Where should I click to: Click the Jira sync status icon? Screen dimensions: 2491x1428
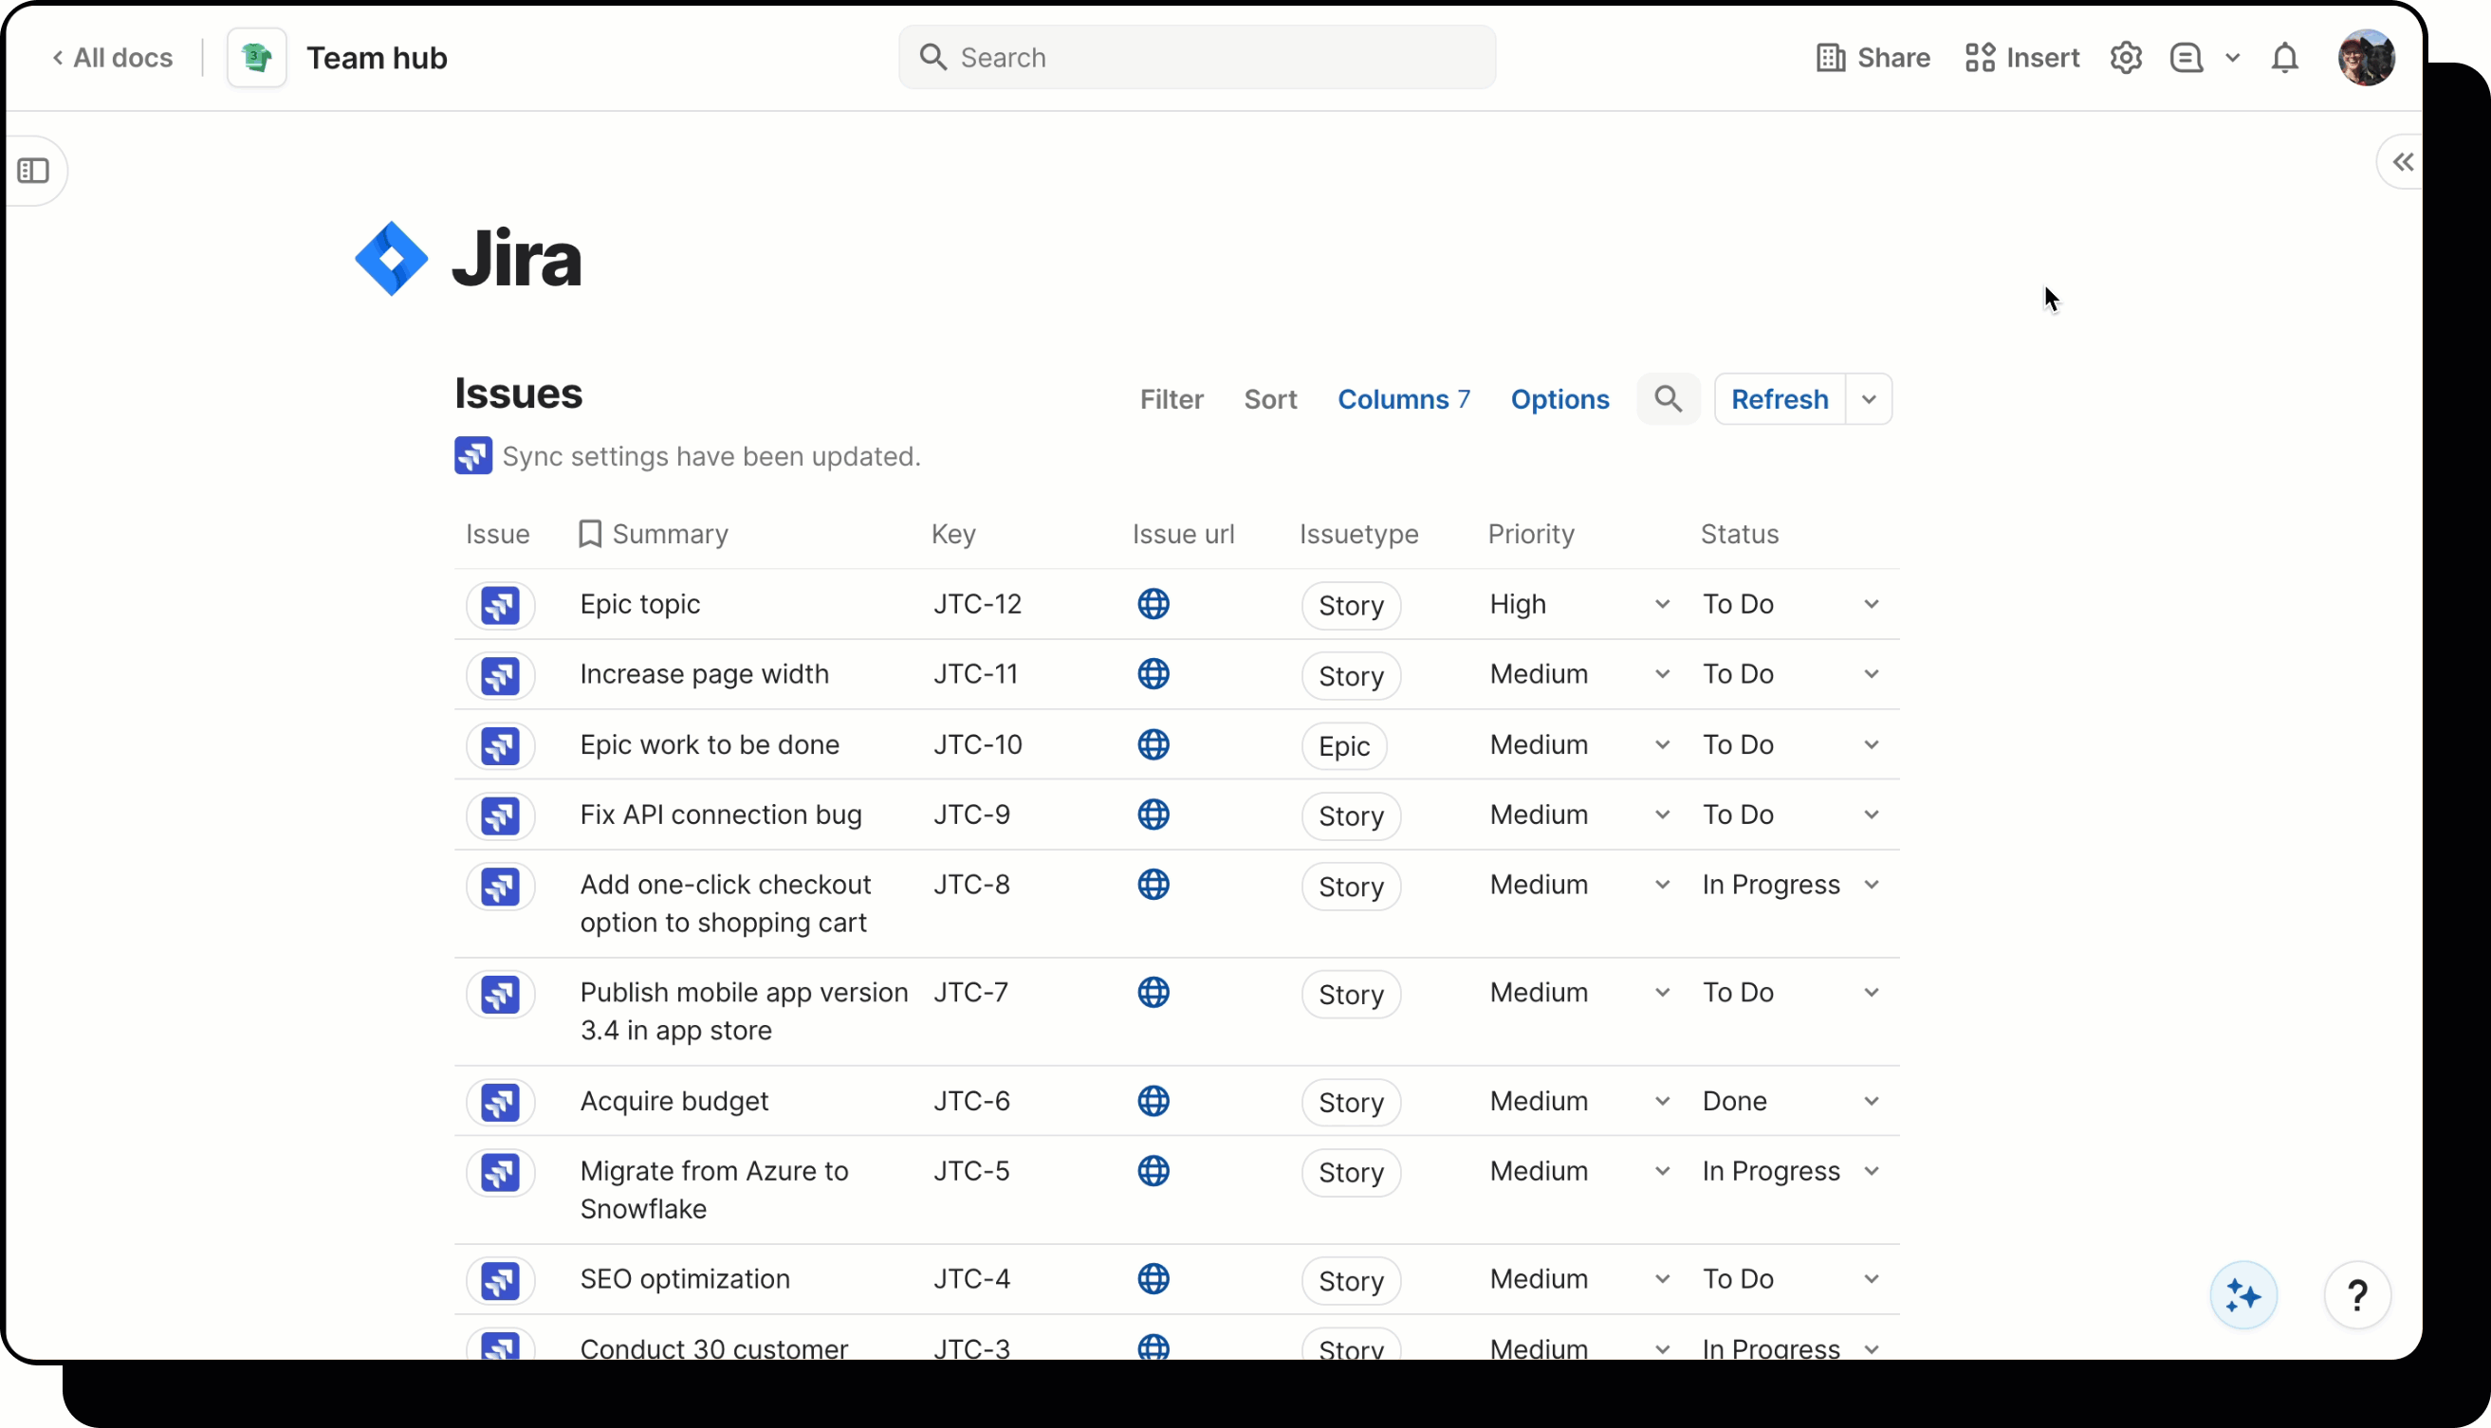[473, 455]
